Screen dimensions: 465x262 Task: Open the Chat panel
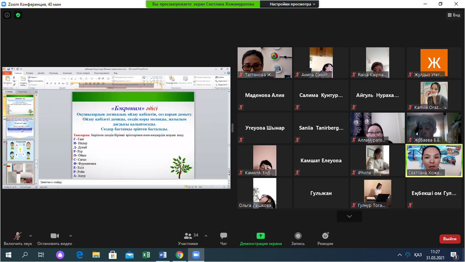click(x=223, y=236)
